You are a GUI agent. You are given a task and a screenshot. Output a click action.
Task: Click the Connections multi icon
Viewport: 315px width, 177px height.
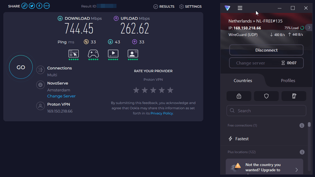click(x=40, y=70)
